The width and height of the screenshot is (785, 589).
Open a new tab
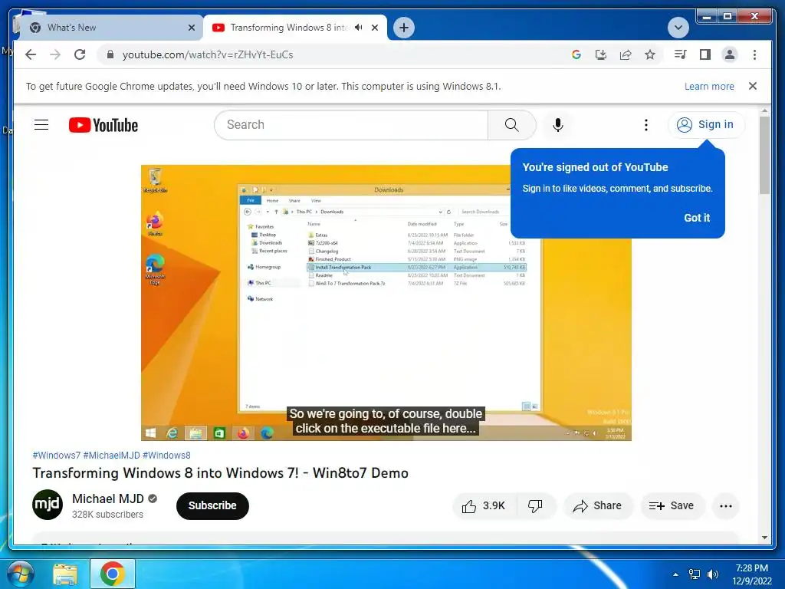[404, 28]
